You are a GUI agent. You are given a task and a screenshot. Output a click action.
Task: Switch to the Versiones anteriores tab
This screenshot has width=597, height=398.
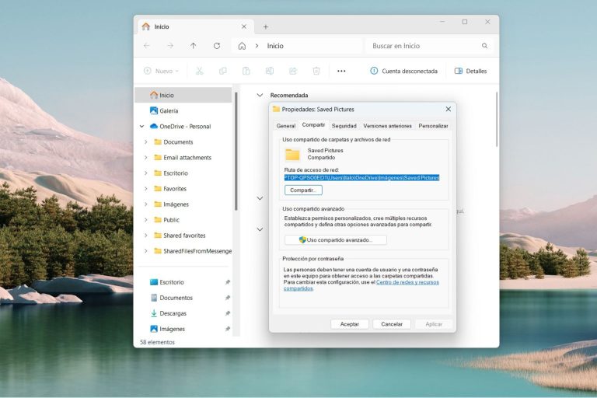tap(387, 126)
